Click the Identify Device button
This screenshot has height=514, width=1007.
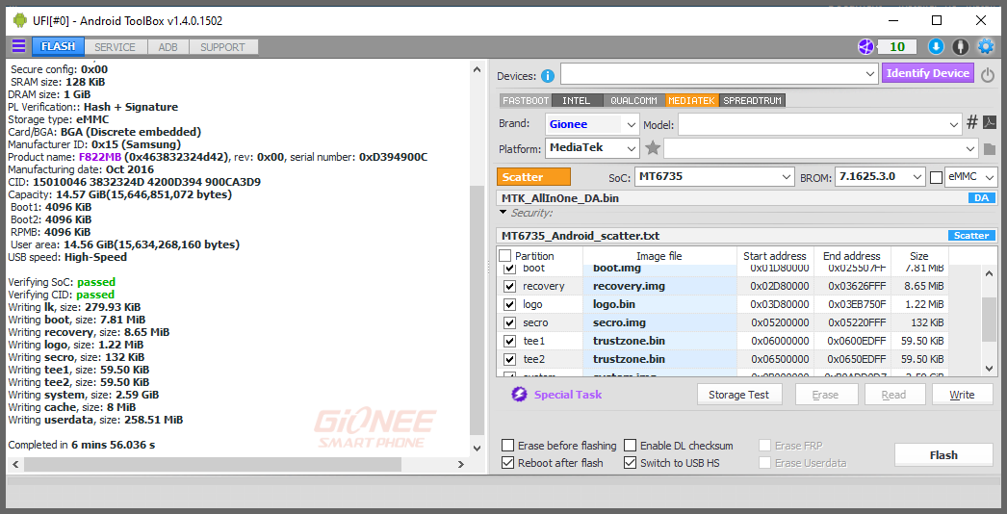[928, 73]
